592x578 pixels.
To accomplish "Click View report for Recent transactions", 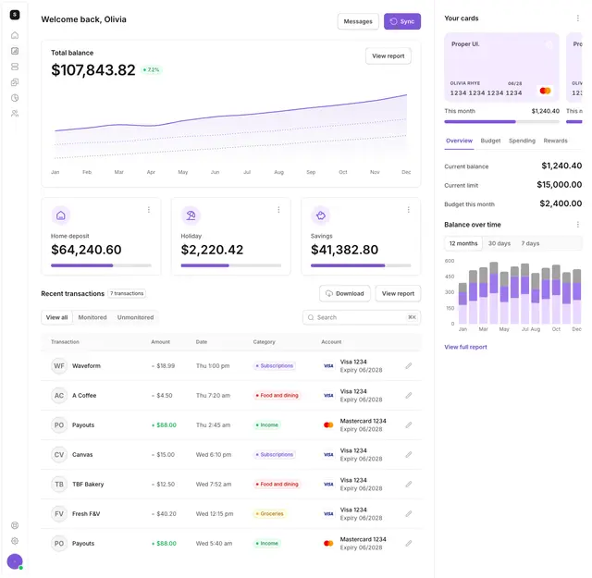I will click(398, 293).
